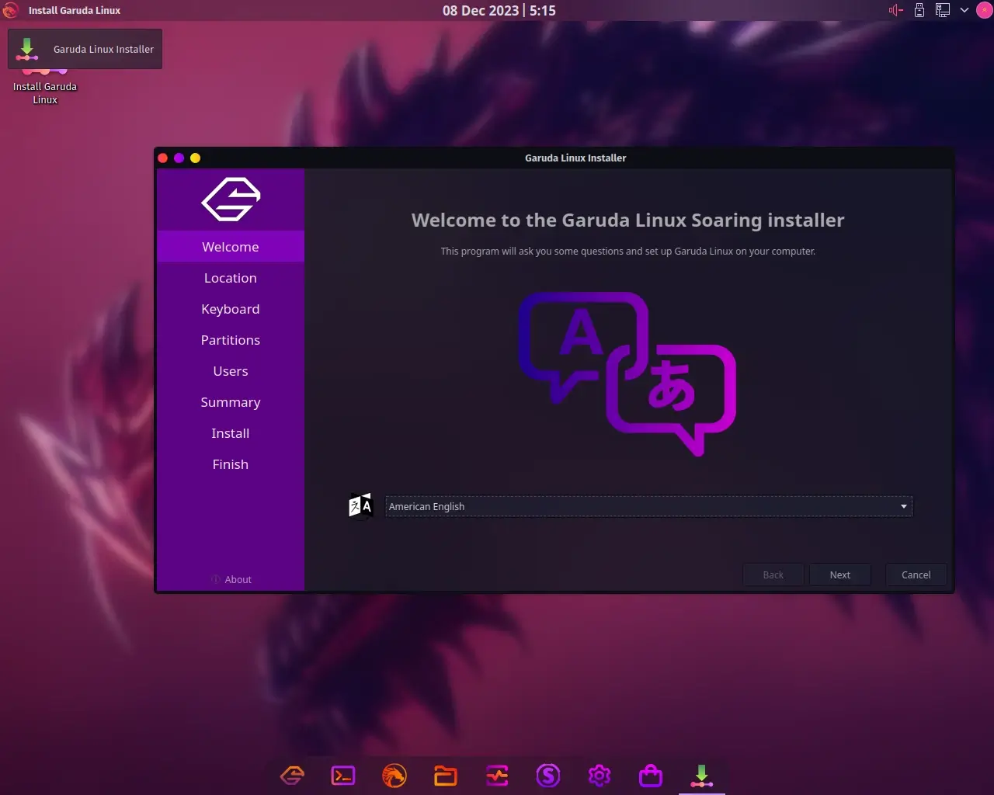This screenshot has height=795, width=994.
Task: Click the Garuda Linux Installer title bar
Action: tap(575, 158)
